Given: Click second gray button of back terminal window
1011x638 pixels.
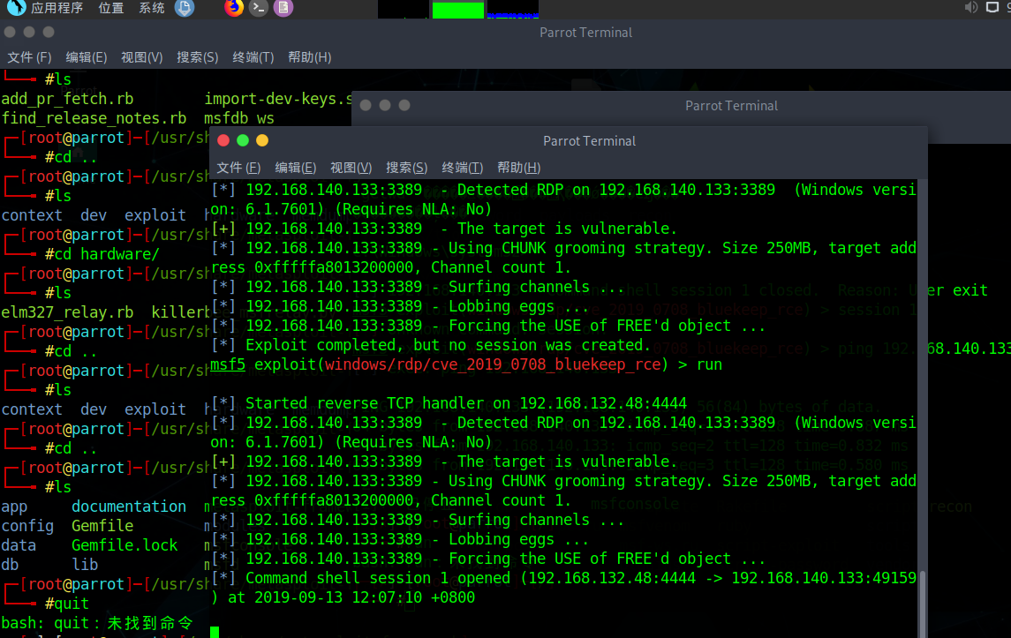Looking at the screenshot, I should point(29,32).
